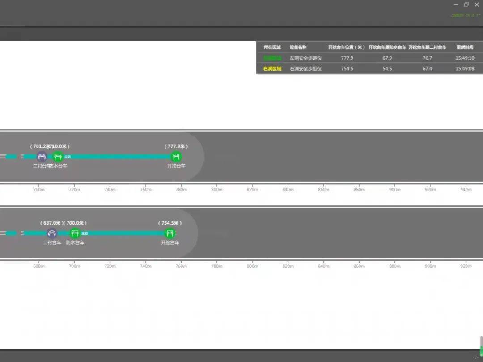Click the 开挖台车 icon at 754.5米
The image size is (483, 362).
coord(169,233)
